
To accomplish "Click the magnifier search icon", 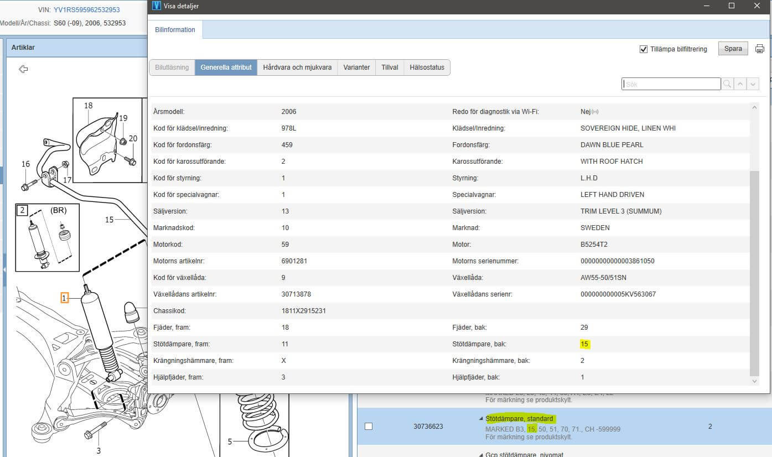I will click(x=727, y=84).
